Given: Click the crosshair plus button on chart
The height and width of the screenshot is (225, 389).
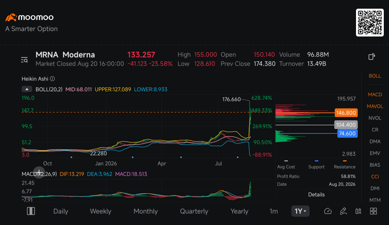Looking at the screenshot, I should (39, 172).
